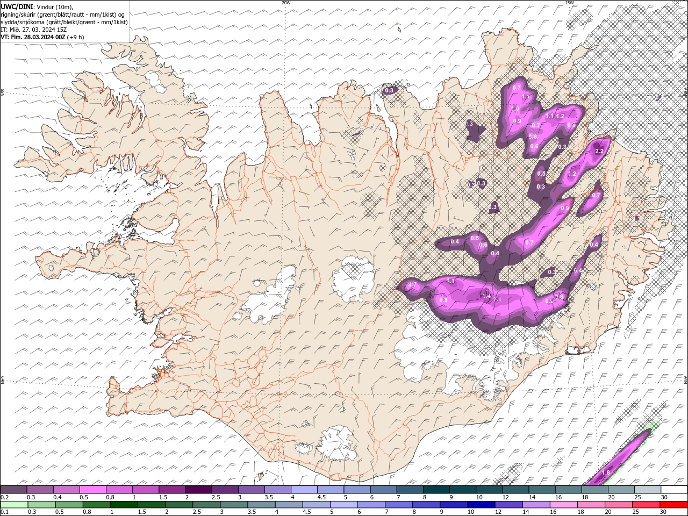688x516 pixels.
Task: Pick bottom legend pale green swatch between 0.1 and 0.3
Action: pyautogui.click(x=13, y=505)
